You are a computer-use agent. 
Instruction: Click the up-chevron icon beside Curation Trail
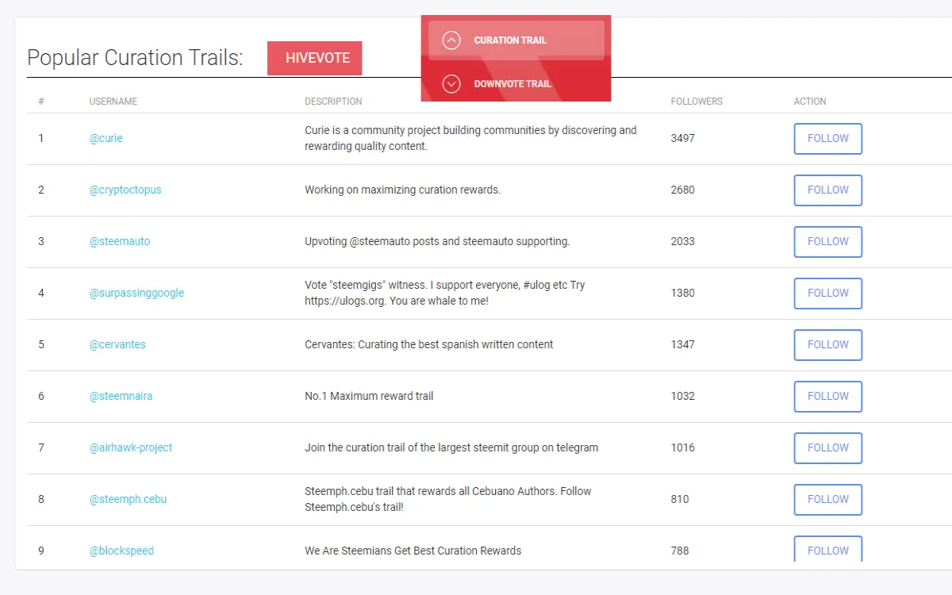click(451, 40)
